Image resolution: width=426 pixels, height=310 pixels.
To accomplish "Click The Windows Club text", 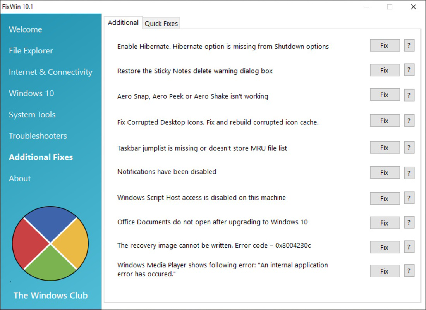I will 50,295.
